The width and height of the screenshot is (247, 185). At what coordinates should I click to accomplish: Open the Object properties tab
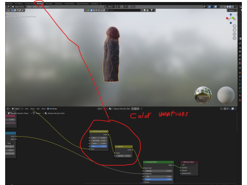pos(240,72)
